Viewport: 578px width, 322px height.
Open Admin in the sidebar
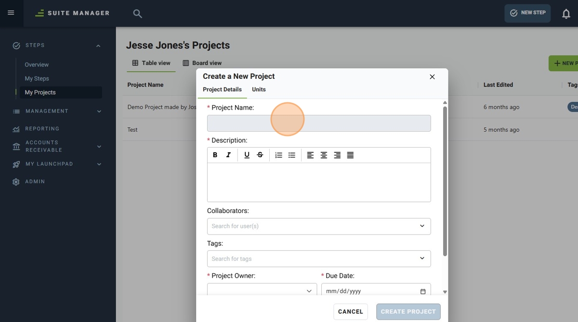[x=35, y=182]
